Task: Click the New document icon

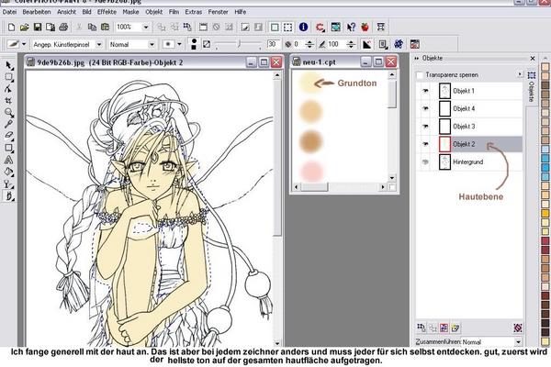Action: [11, 27]
